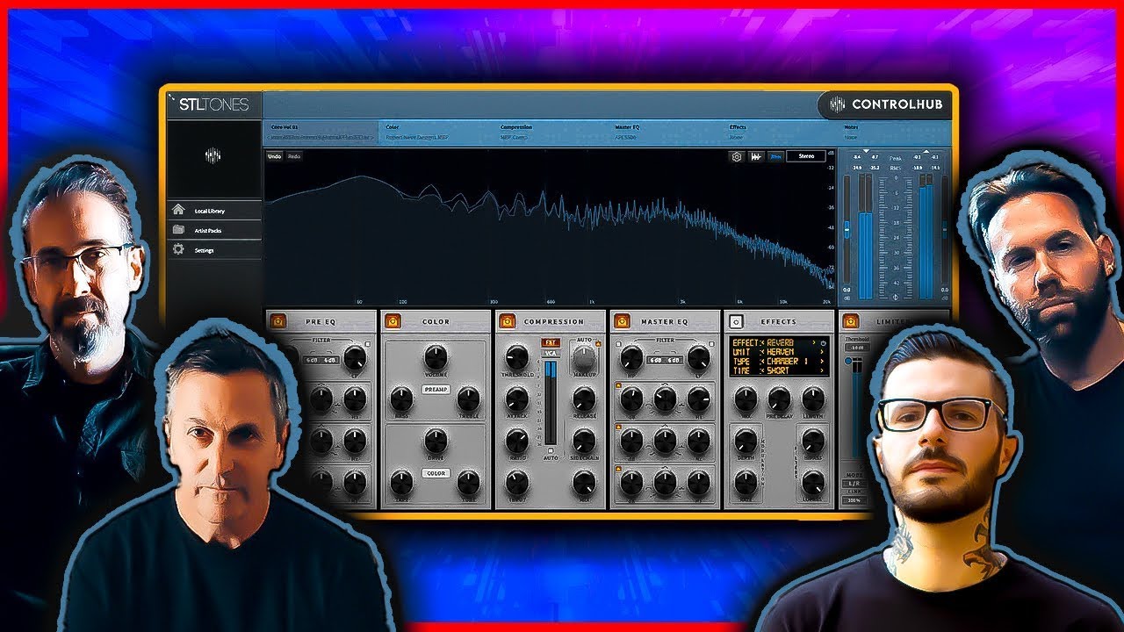Click the Color Drive knob
Screen dimensions: 1124x632
435,441
